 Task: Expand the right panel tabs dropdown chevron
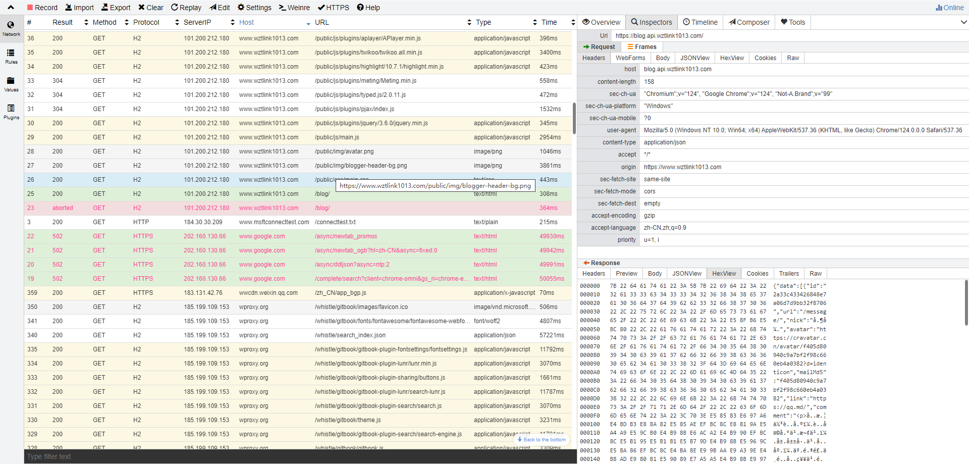point(963,22)
